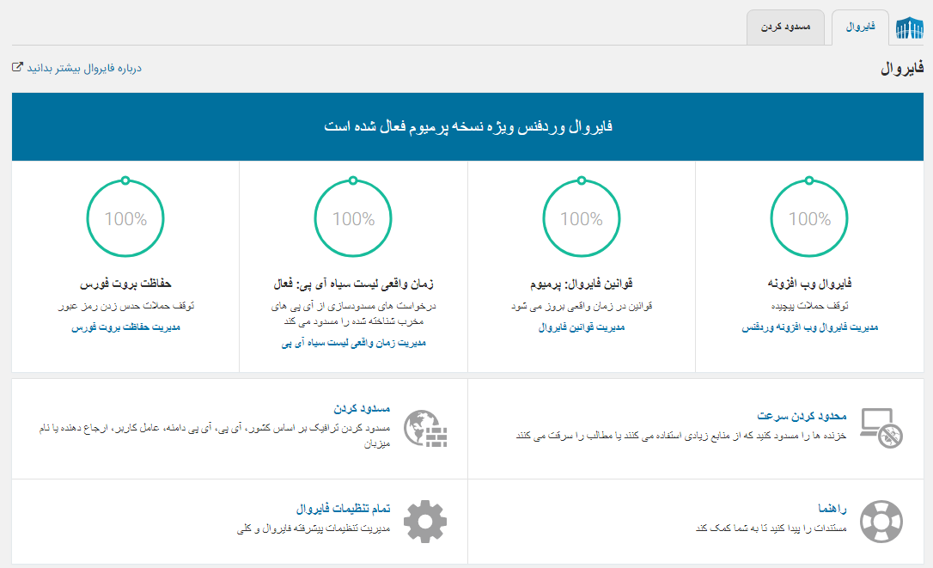Open مدیریت حفاظت بروت فورس link

pyautogui.click(x=125, y=327)
